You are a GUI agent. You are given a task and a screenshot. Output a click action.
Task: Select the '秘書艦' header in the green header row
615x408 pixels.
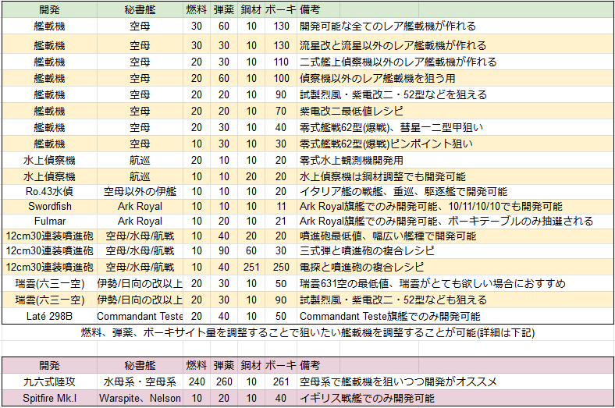(x=140, y=10)
